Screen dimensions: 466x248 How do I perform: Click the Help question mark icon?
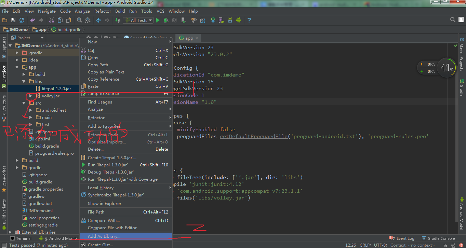click(x=249, y=20)
